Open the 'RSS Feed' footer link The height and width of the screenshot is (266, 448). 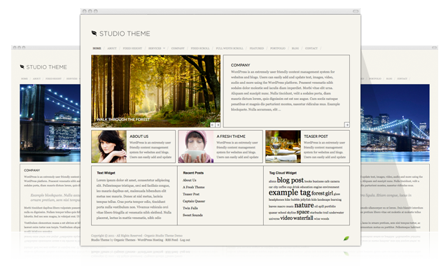tap(171, 240)
